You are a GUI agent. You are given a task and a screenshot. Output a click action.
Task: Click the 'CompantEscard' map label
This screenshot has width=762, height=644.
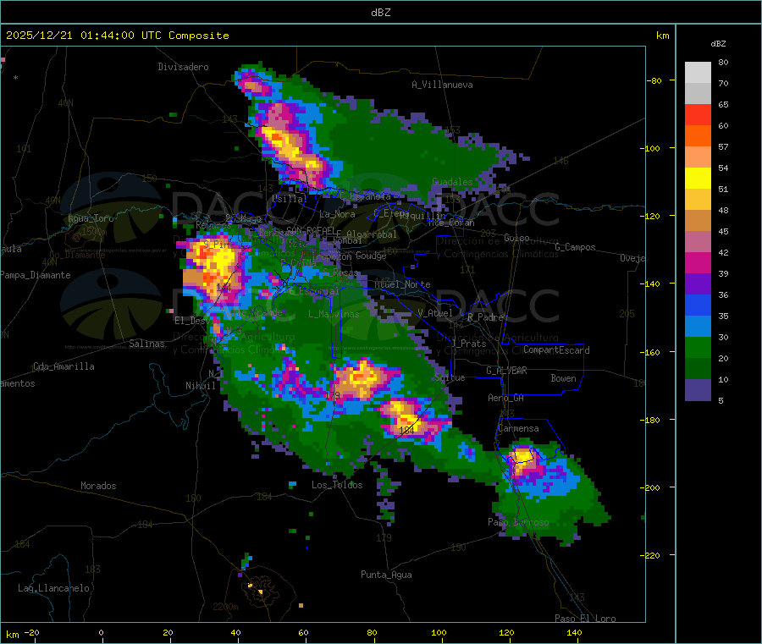point(556,350)
